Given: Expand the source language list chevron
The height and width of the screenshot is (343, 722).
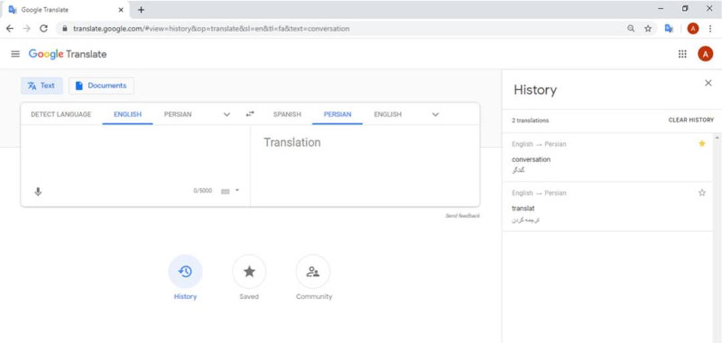Looking at the screenshot, I should click(227, 115).
